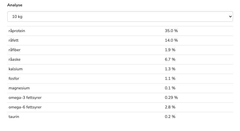Select the kalsium row label
The width and height of the screenshot is (240, 131).
(x=16, y=69)
